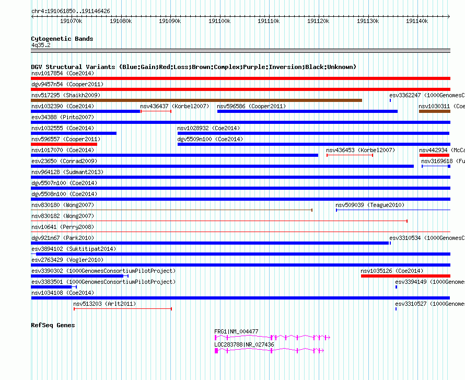The image size is (465, 380).
Task: Select the nsv436437 (Korbel2007) variant label
Action: (175, 106)
